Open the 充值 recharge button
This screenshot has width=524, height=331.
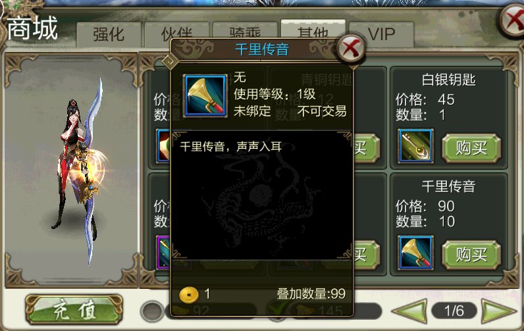coord(74,310)
